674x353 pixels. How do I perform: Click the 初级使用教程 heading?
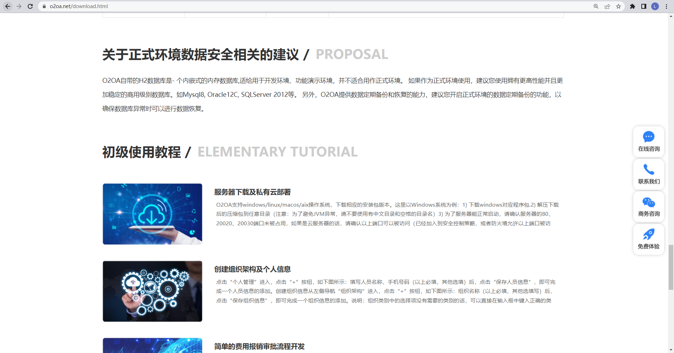click(141, 152)
